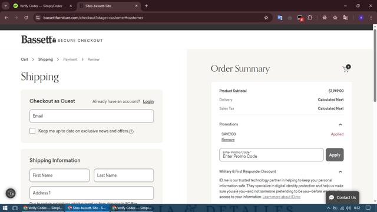
Task: Click the SAVE100 promo code text
Action: pos(229,134)
